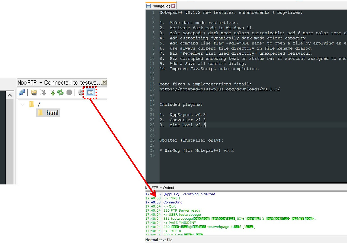
Task: Click the NppFTP upload file icon
Action: pyautogui.click(x=53, y=93)
